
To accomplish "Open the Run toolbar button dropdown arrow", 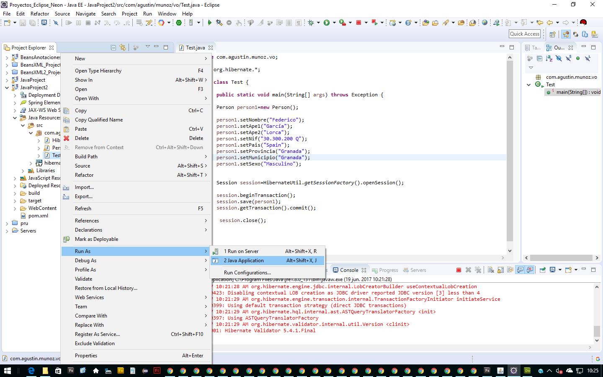I will click(334, 23).
